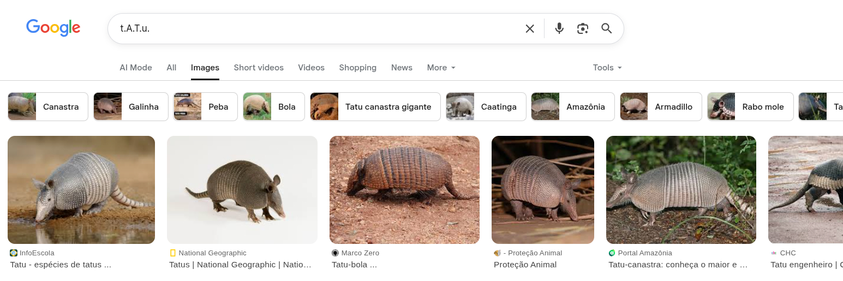Open the Tatu-canastra Portal Amazônia link

tap(678, 265)
